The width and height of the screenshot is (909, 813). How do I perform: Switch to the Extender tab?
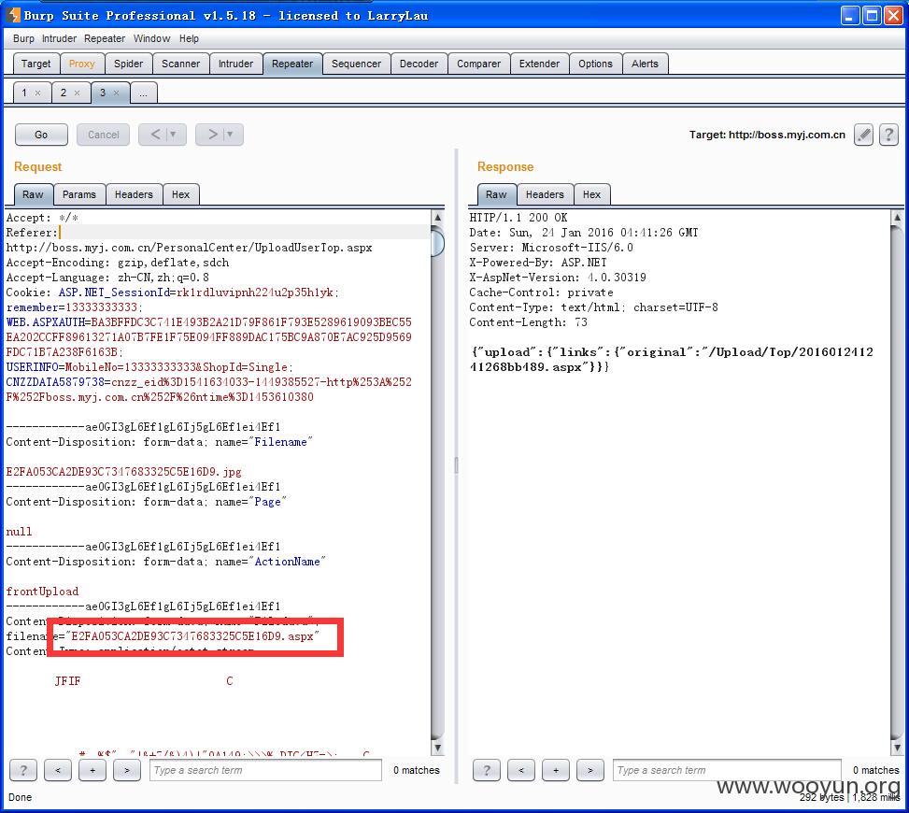pyautogui.click(x=540, y=64)
